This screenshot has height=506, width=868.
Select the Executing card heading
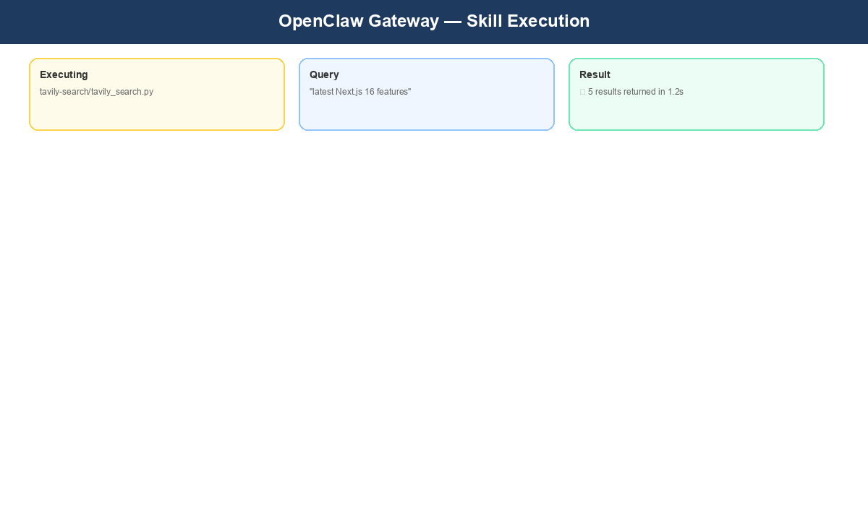click(x=64, y=74)
